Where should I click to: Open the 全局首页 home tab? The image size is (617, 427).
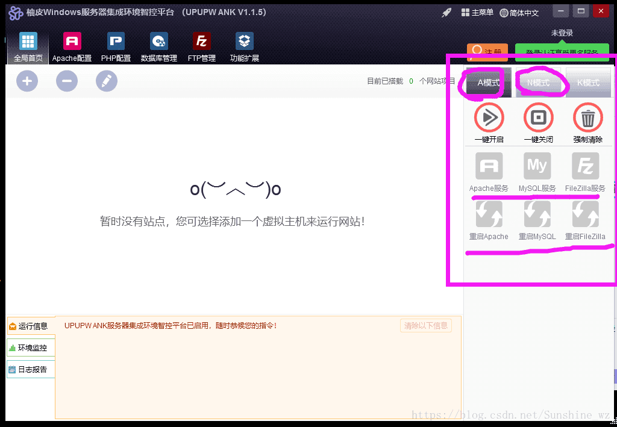(x=28, y=47)
